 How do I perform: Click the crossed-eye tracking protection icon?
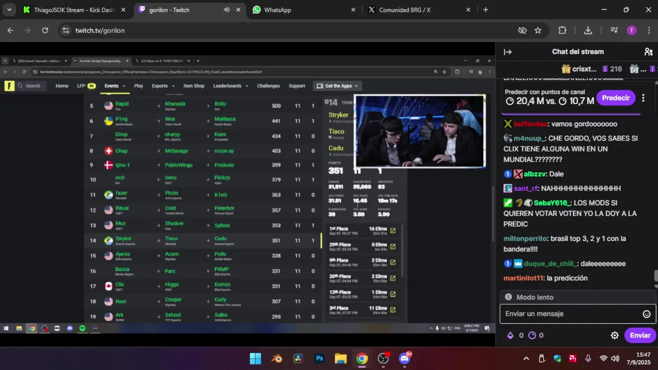point(522,30)
